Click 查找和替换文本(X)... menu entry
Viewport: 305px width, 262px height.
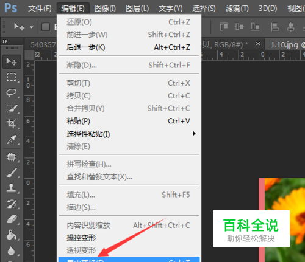click(x=129, y=177)
